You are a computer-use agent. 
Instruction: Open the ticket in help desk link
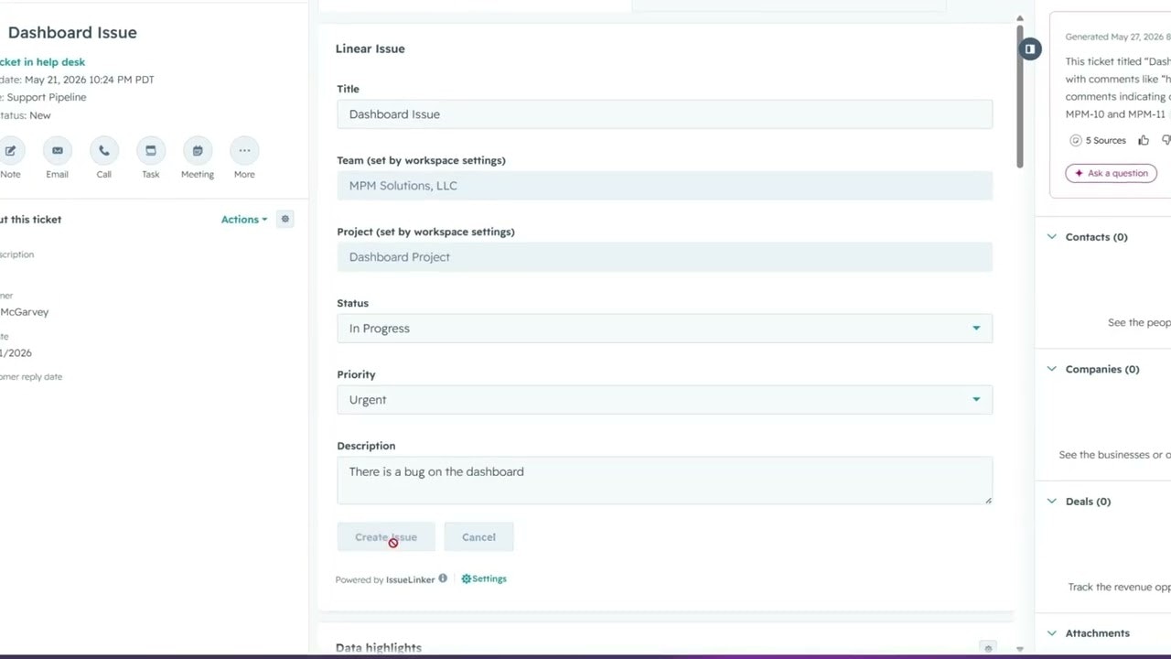coord(43,62)
